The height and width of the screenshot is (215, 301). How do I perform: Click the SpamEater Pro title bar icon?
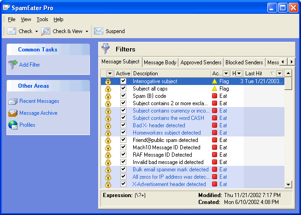6,8
